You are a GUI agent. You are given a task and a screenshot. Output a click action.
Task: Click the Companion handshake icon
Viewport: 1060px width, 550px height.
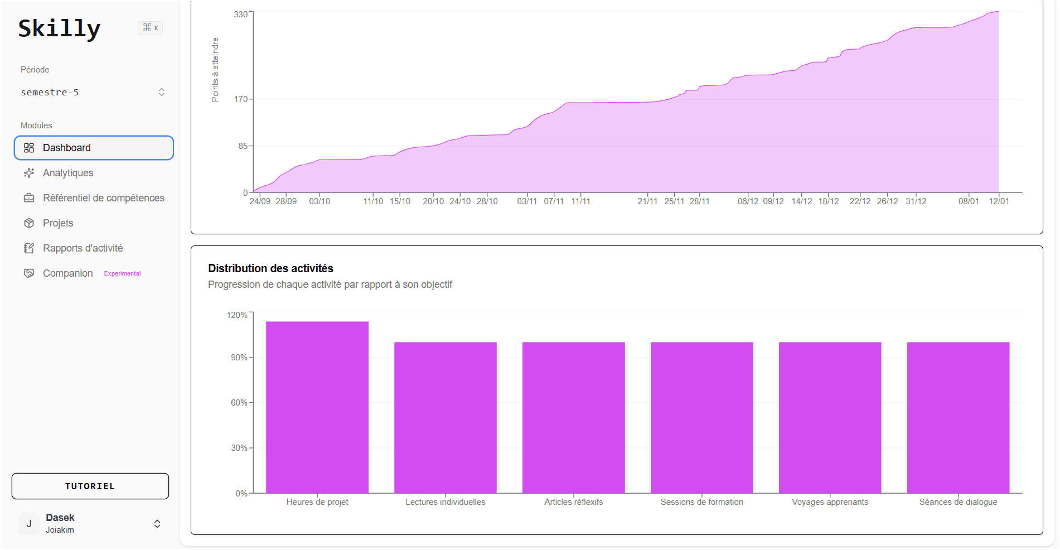pos(29,273)
